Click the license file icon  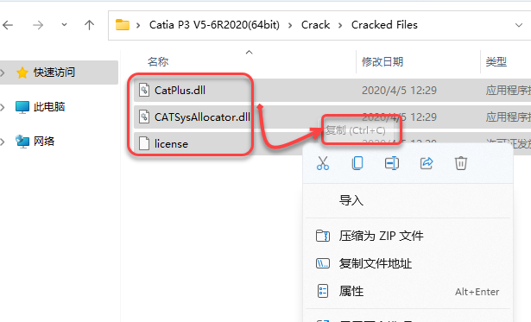click(x=144, y=143)
